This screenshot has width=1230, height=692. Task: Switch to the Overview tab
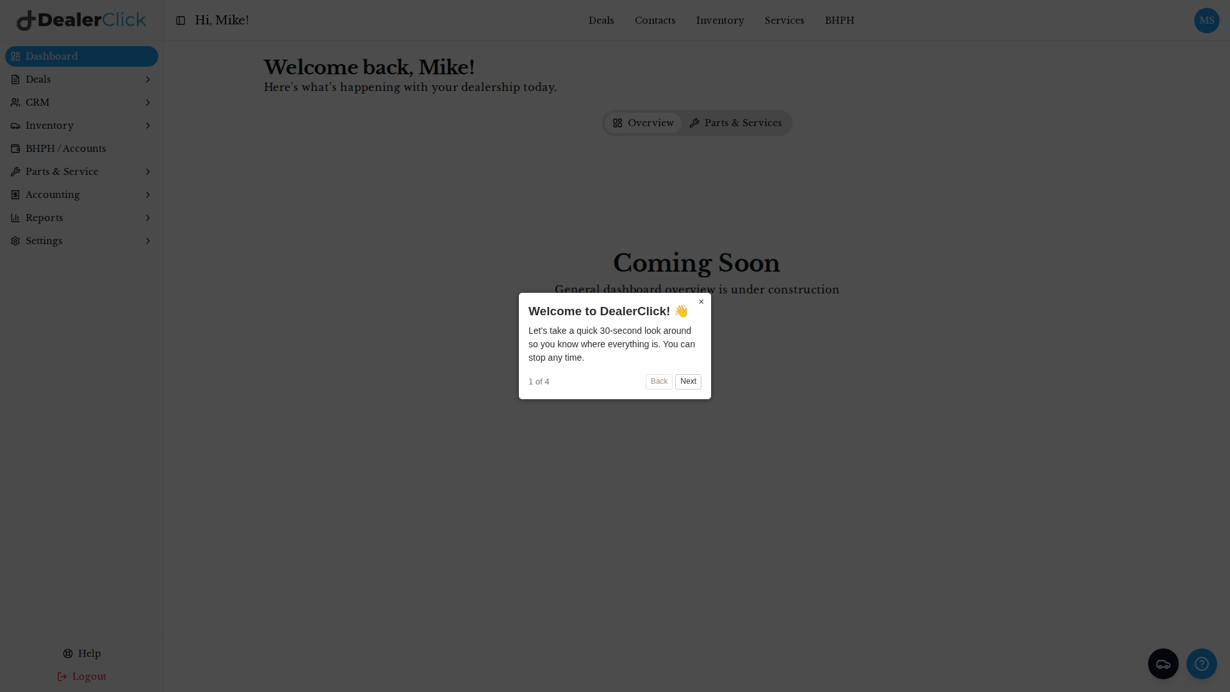(643, 123)
